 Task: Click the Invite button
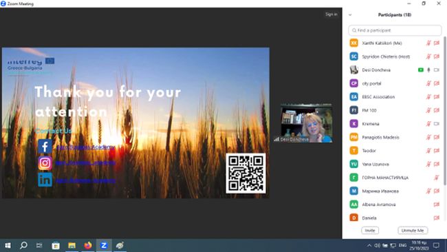[370, 230]
